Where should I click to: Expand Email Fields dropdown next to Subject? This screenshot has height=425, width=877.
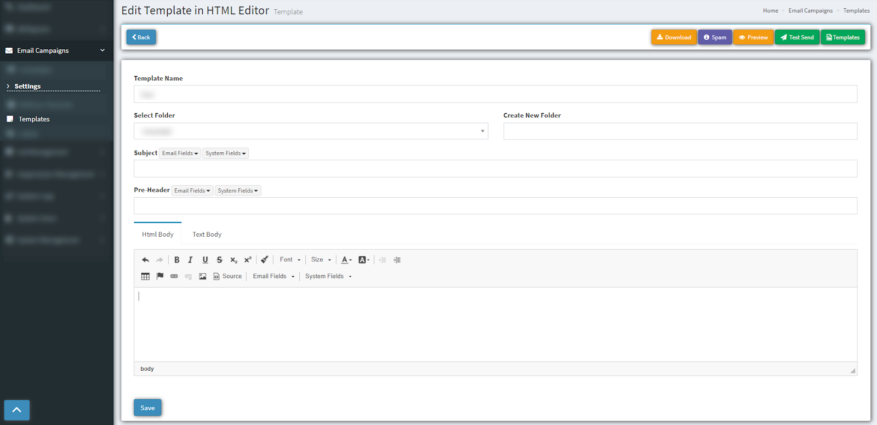coord(180,153)
